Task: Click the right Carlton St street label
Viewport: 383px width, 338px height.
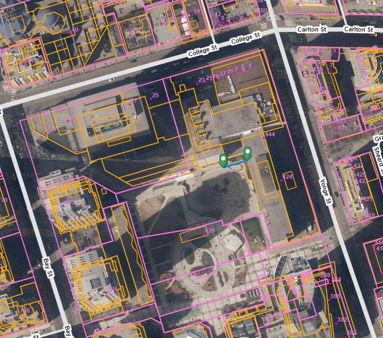Action: [359, 29]
